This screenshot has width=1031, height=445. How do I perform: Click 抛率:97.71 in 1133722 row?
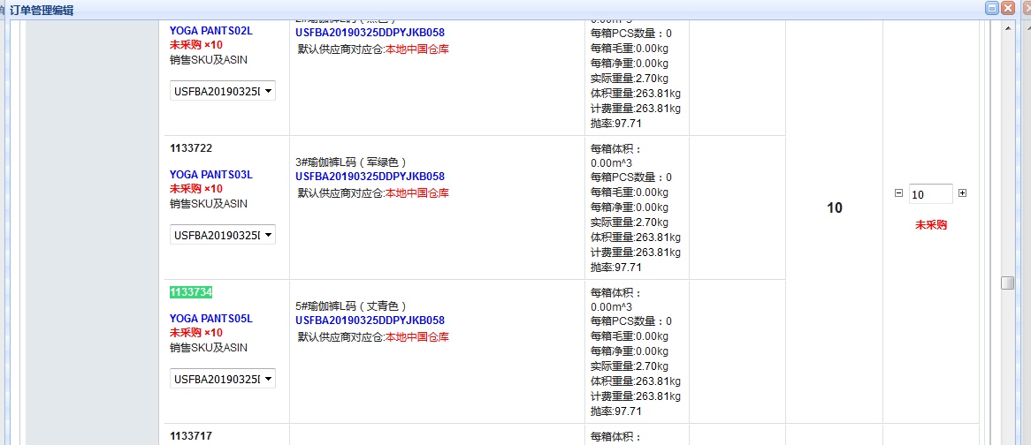pyautogui.click(x=616, y=268)
